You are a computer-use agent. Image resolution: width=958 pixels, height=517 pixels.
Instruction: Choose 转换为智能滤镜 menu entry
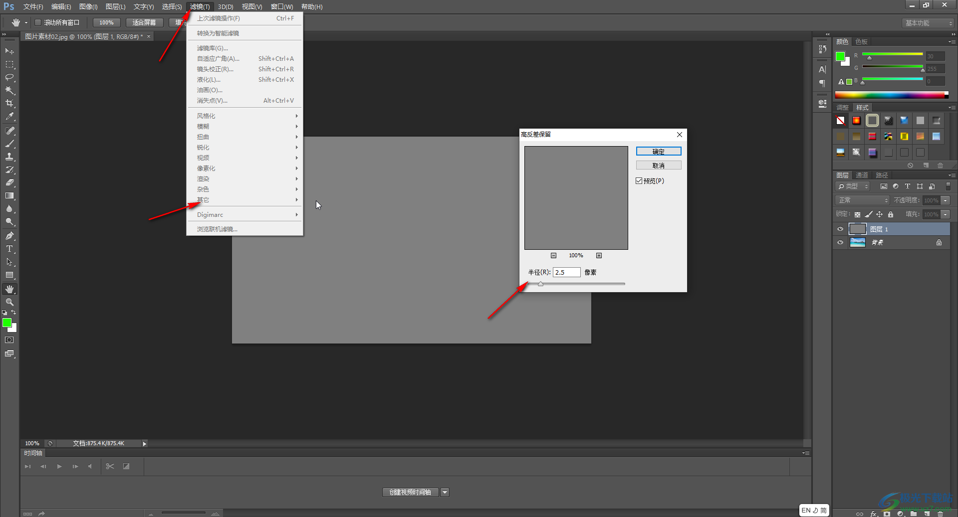244,33
